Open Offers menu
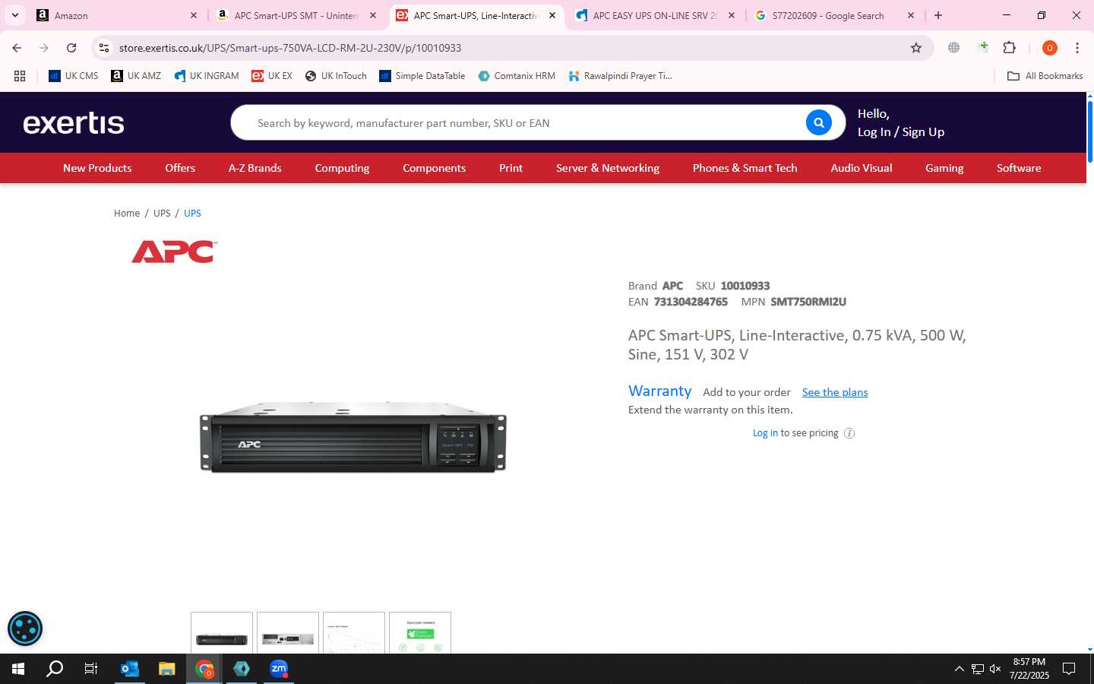The width and height of the screenshot is (1094, 684). 180,168
